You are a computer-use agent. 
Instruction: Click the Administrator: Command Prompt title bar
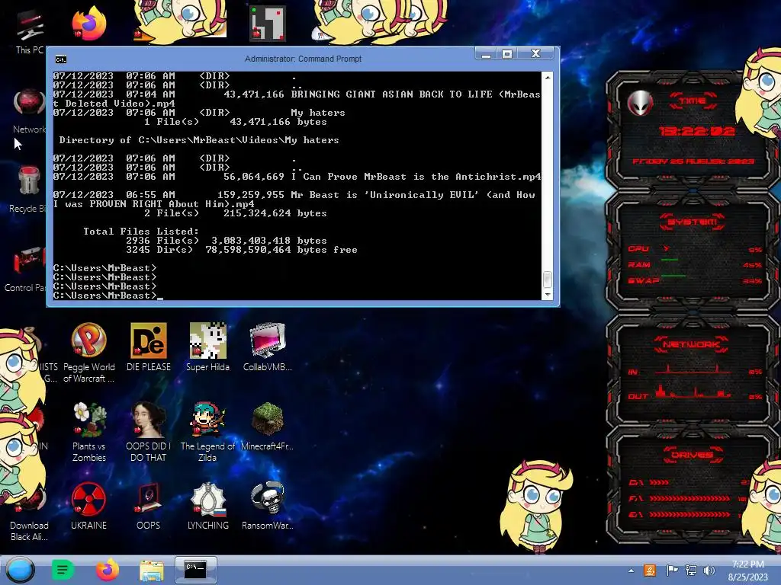pyautogui.click(x=303, y=59)
